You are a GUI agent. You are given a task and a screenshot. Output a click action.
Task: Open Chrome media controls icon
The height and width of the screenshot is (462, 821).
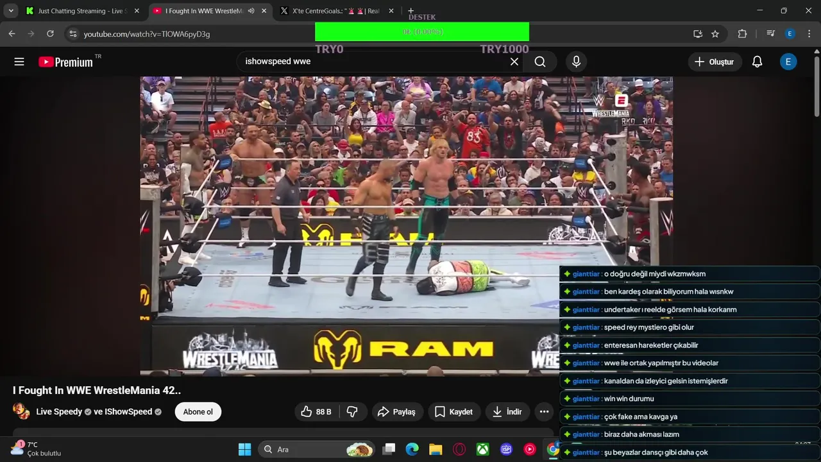pyautogui.click(x=771, y=33)
